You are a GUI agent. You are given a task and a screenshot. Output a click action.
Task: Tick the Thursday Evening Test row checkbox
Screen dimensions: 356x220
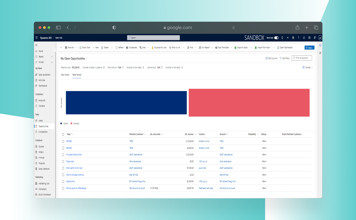(x=63, y=154)
